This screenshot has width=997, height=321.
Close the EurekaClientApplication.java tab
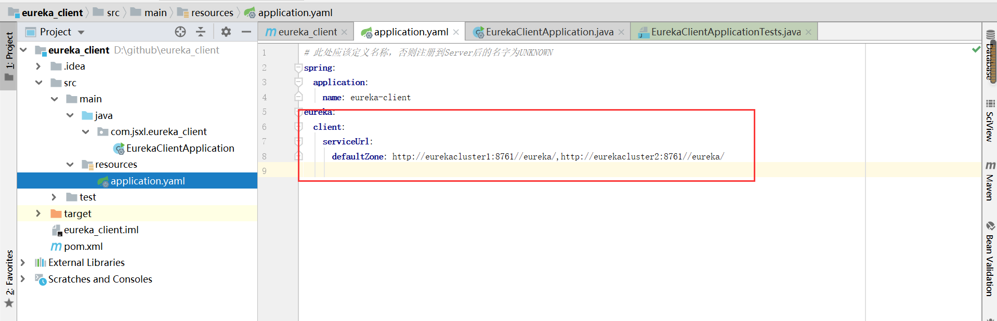pyautogui.click(x=621, y=32)
